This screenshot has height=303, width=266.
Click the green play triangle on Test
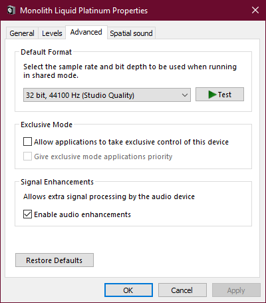pos(212,95)
